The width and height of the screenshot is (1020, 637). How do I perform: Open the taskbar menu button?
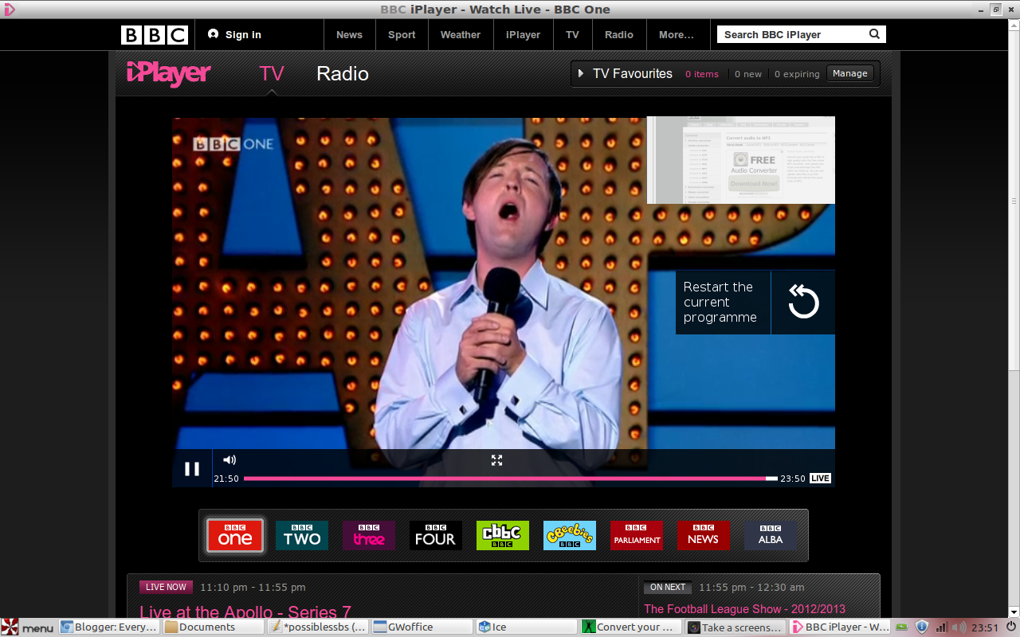tap(28, 627)
